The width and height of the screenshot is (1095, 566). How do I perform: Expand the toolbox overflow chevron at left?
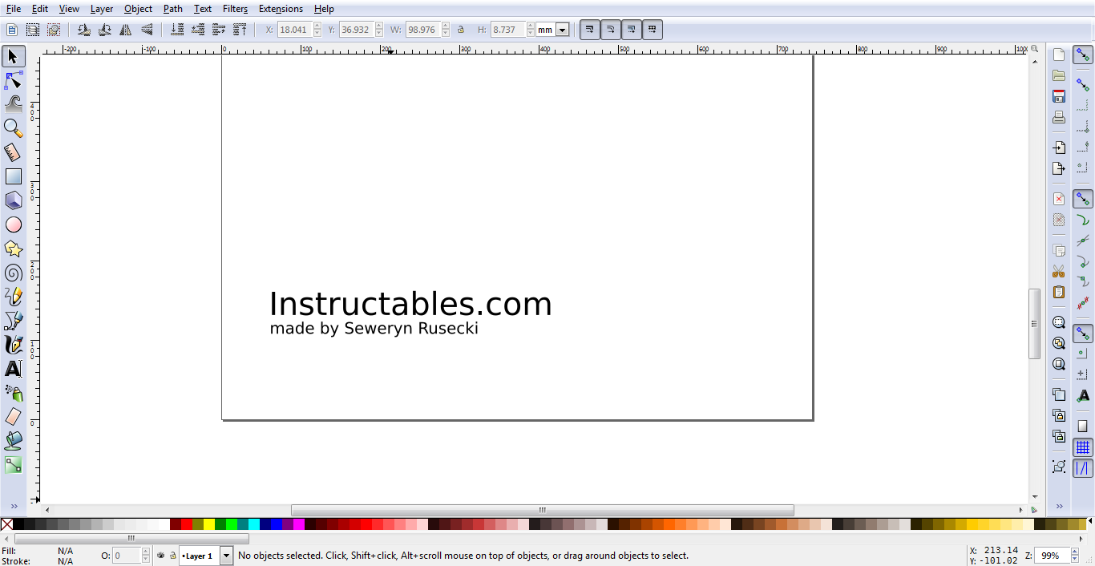click(x=14, y=507)
